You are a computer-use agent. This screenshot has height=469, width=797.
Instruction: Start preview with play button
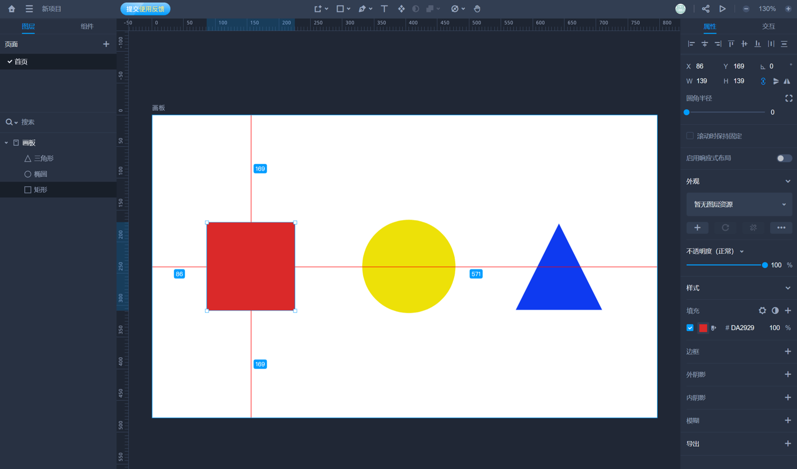point(723,9)
